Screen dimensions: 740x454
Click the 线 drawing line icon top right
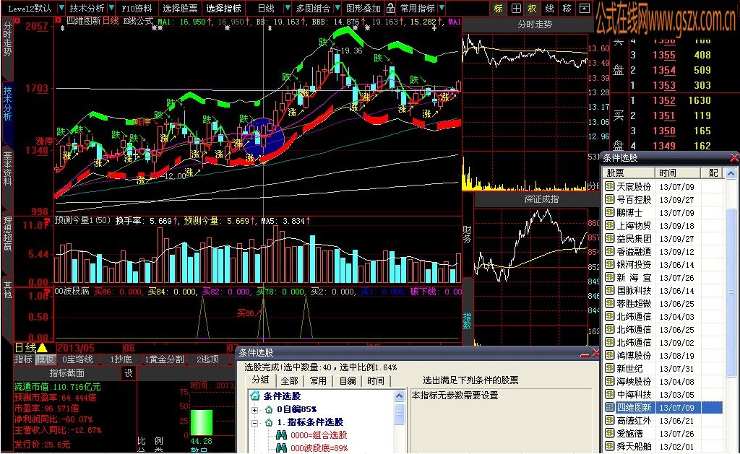pyautogui.click(x=549, y=9)
